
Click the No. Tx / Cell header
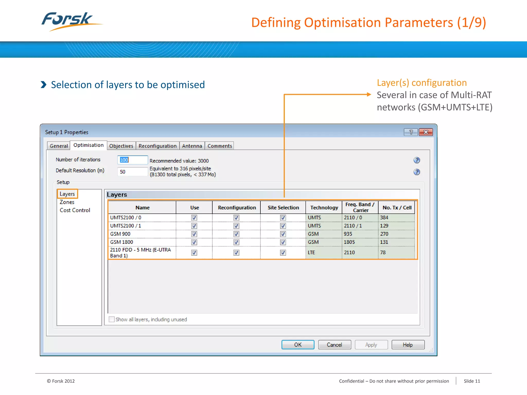point(397,208)
